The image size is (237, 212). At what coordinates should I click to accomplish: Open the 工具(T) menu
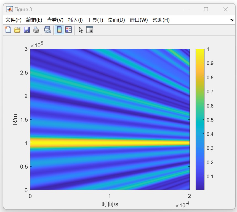tap(95, 20)
